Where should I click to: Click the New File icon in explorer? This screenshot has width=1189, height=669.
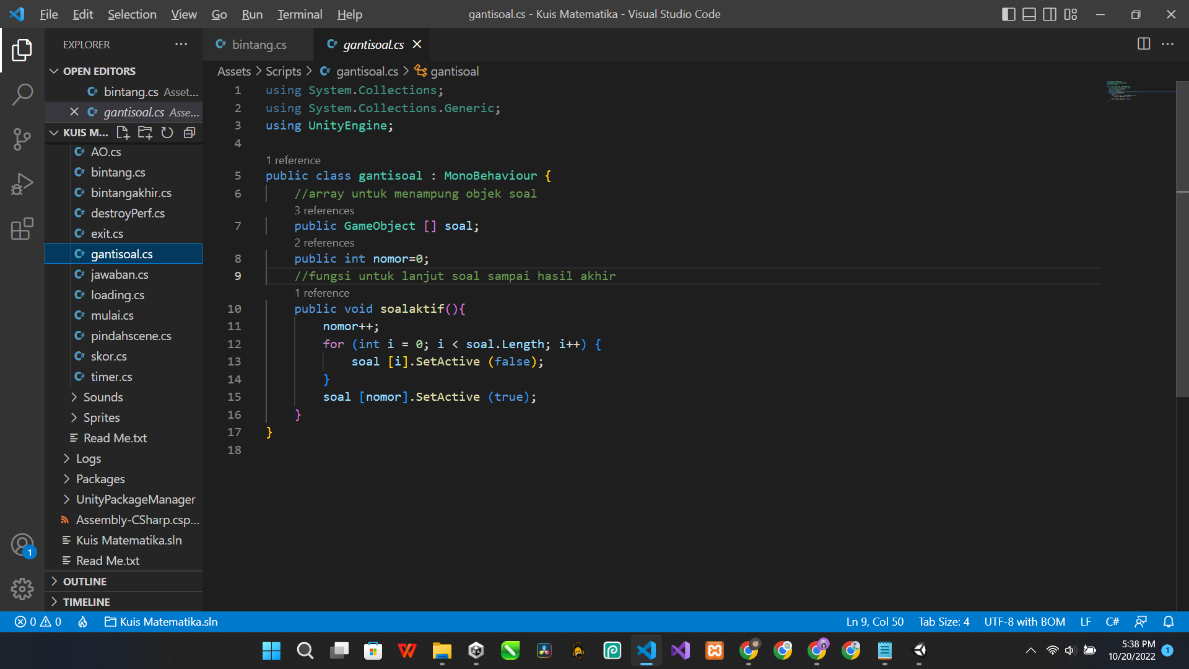(x=123, y=133)
